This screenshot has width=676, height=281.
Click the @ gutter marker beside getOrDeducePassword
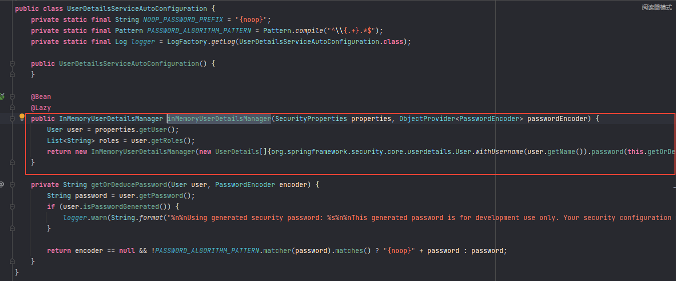coord(2,184)
